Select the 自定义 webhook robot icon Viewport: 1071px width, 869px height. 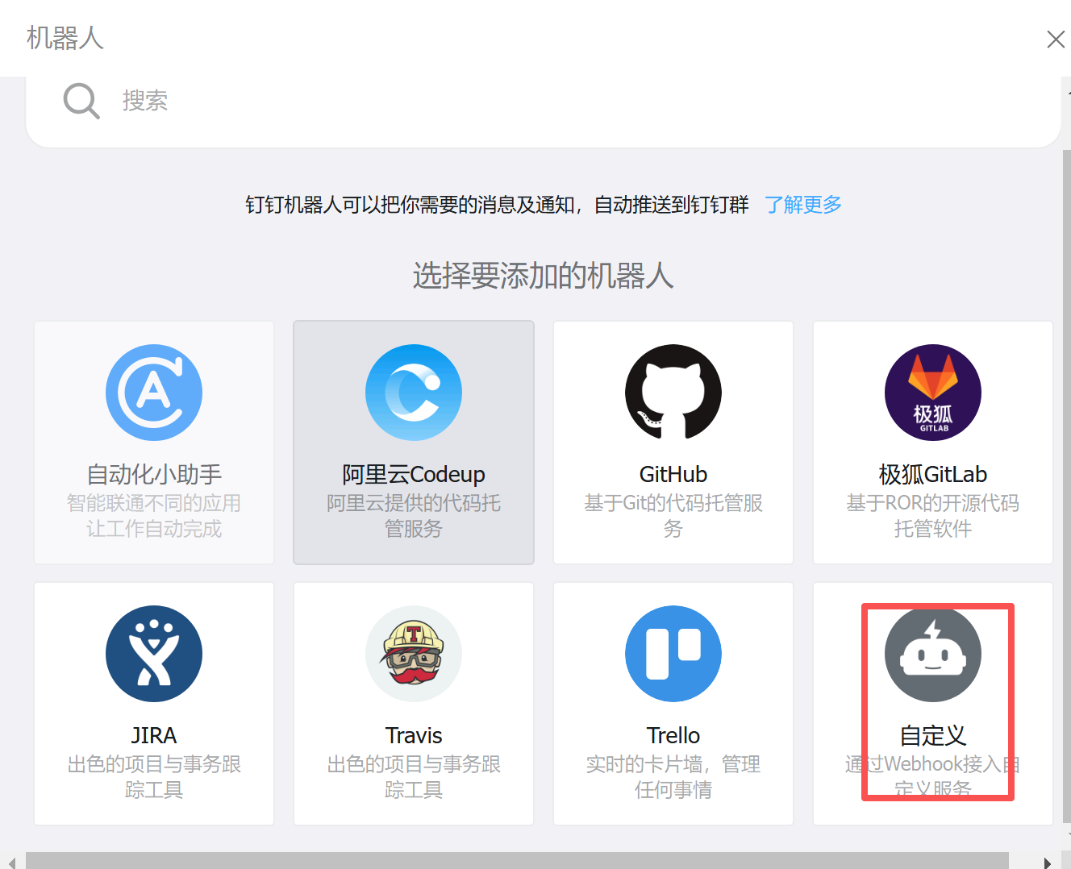click(933, 654)
